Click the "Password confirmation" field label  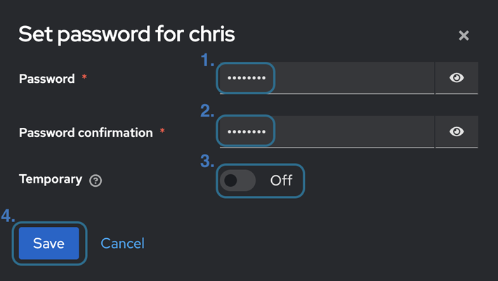[x=86, y=132]
